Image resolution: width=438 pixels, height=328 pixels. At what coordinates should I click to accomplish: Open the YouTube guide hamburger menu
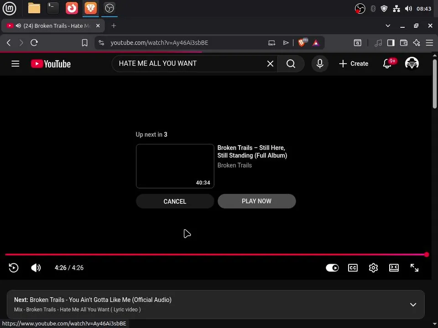(x=16, y=64)
